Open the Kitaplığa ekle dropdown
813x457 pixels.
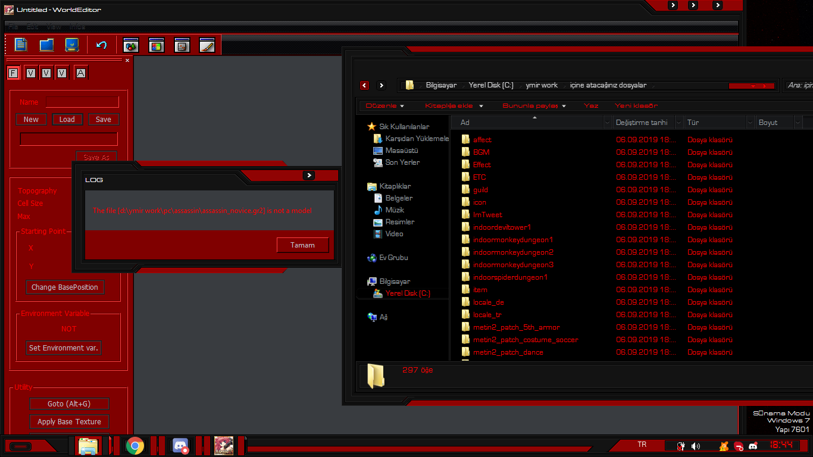[x=454, y=106]
